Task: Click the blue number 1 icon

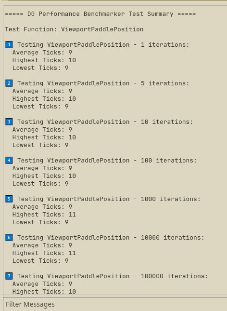Action: [x=9, y=45]
